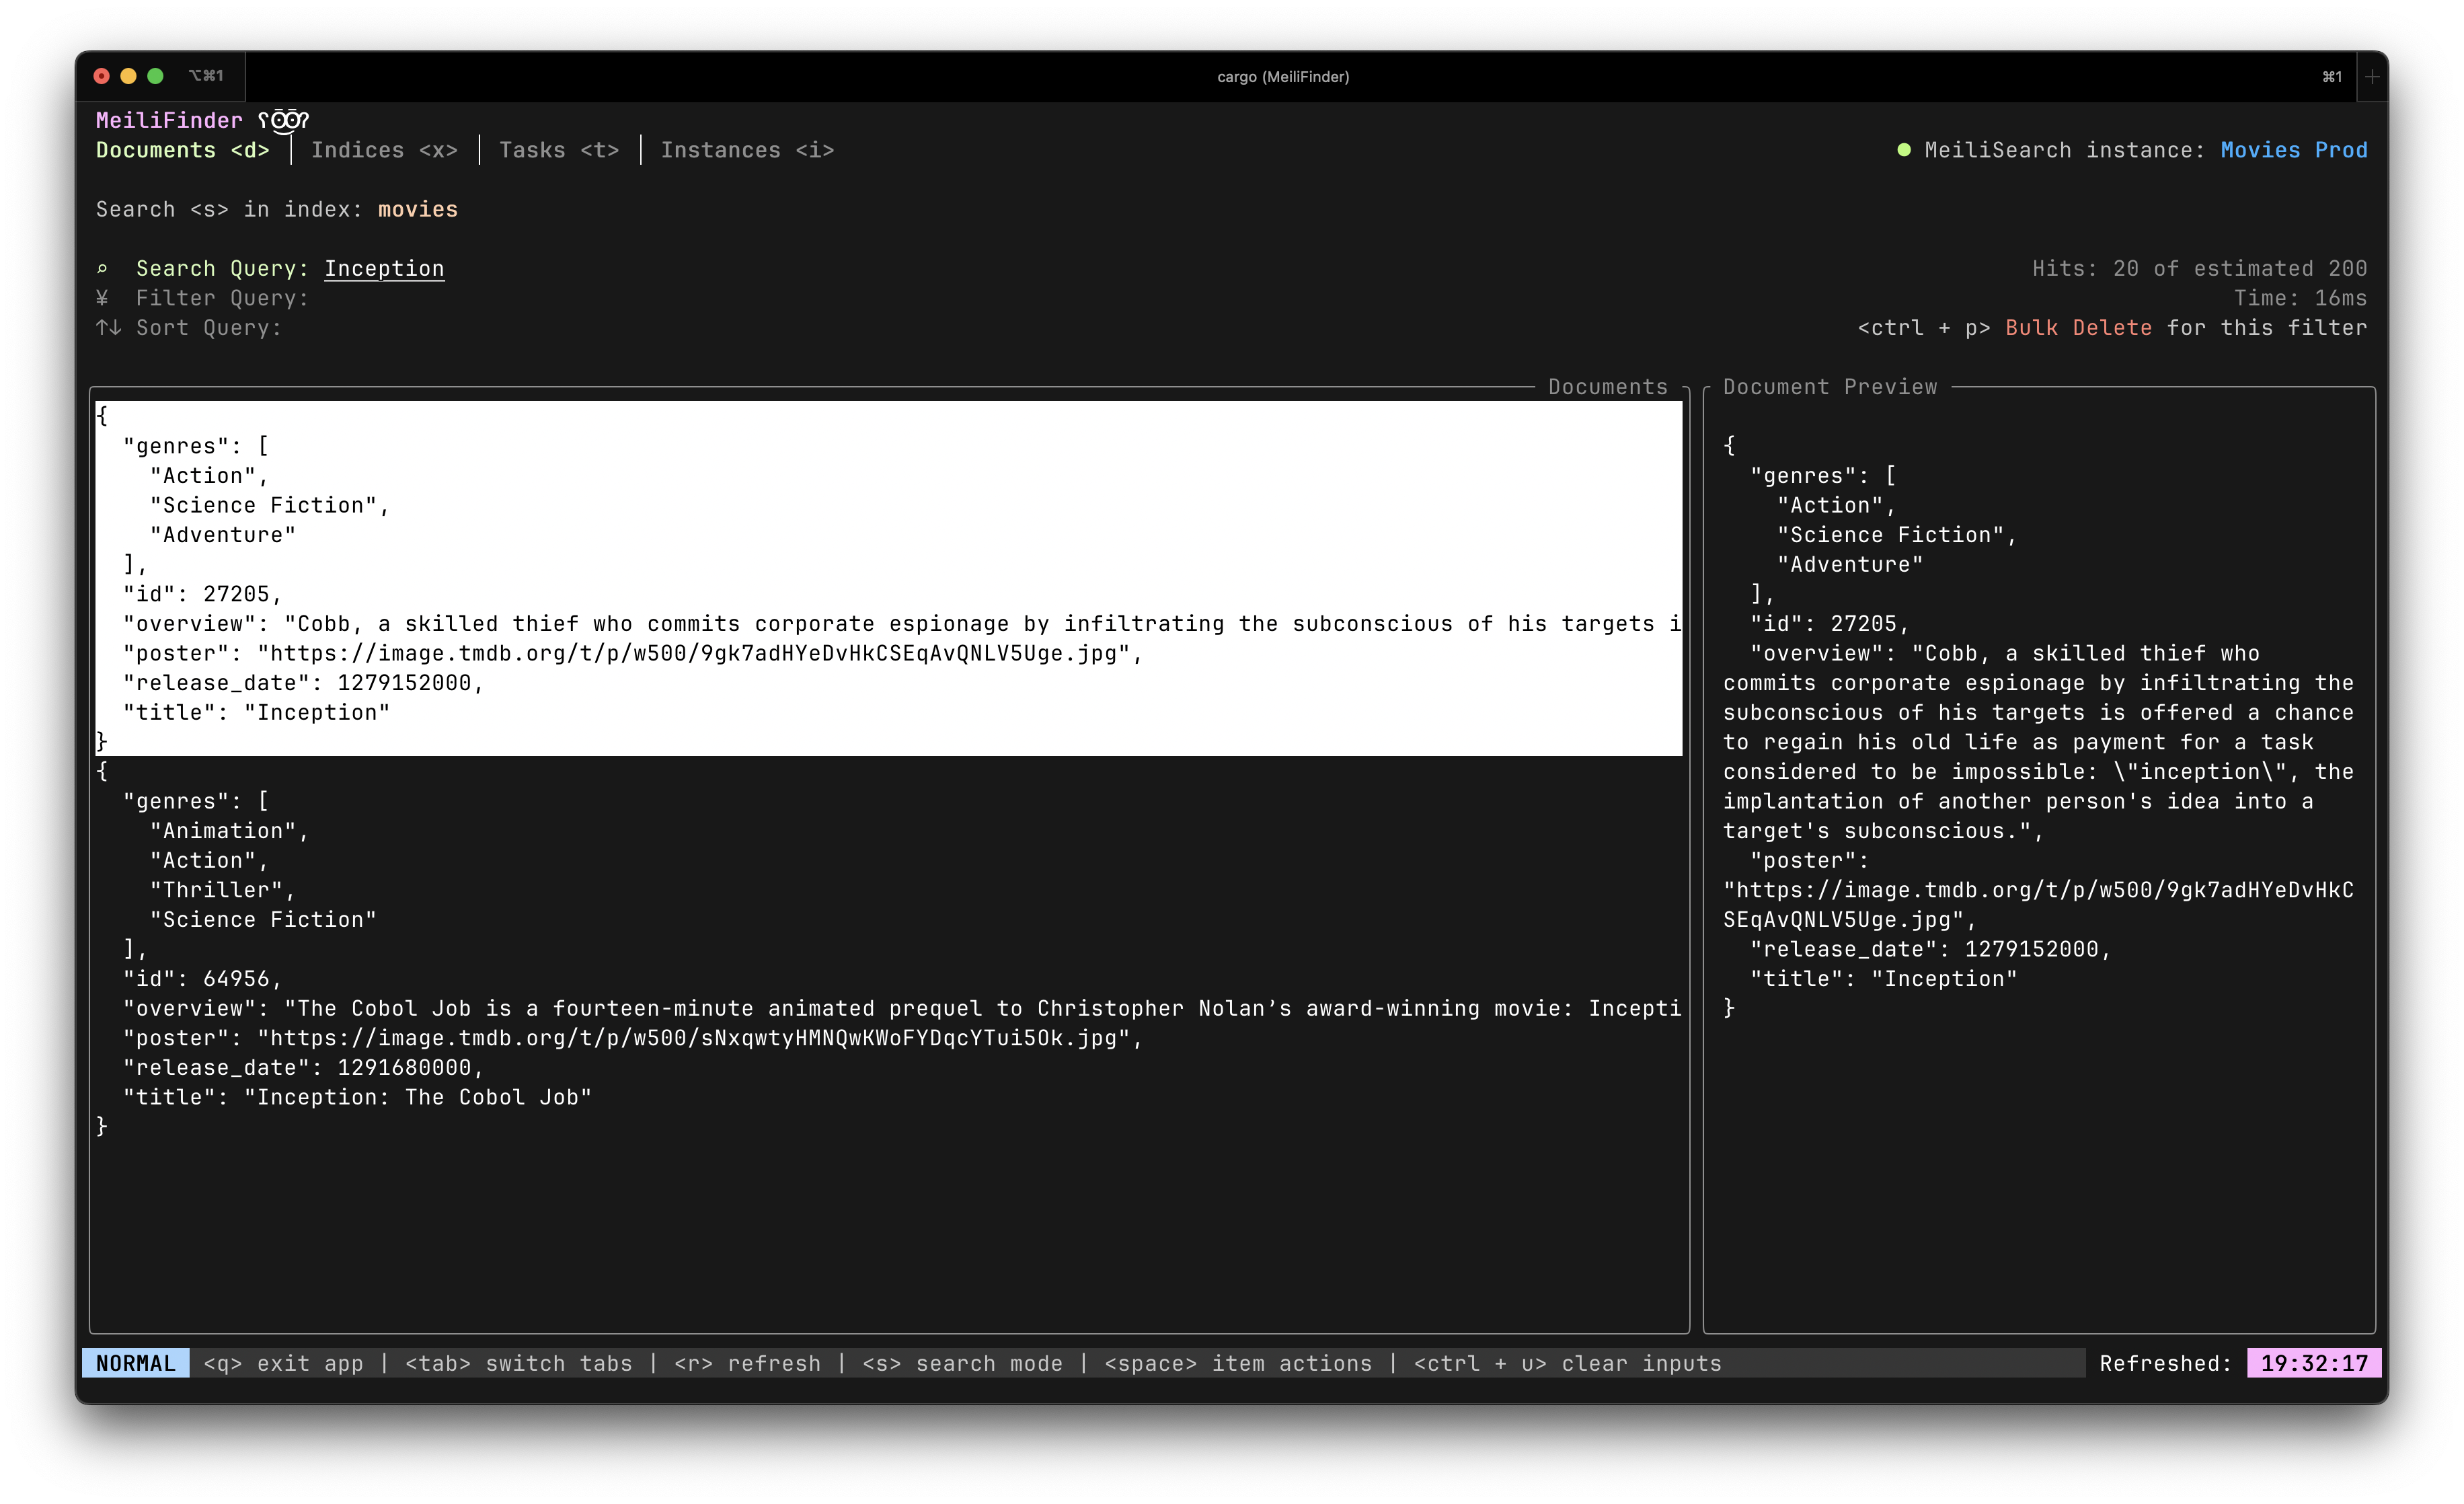Click the green instance status dot
Image resolution: width=2464 pixels, height=1504 pixels.
[1903, 150]
